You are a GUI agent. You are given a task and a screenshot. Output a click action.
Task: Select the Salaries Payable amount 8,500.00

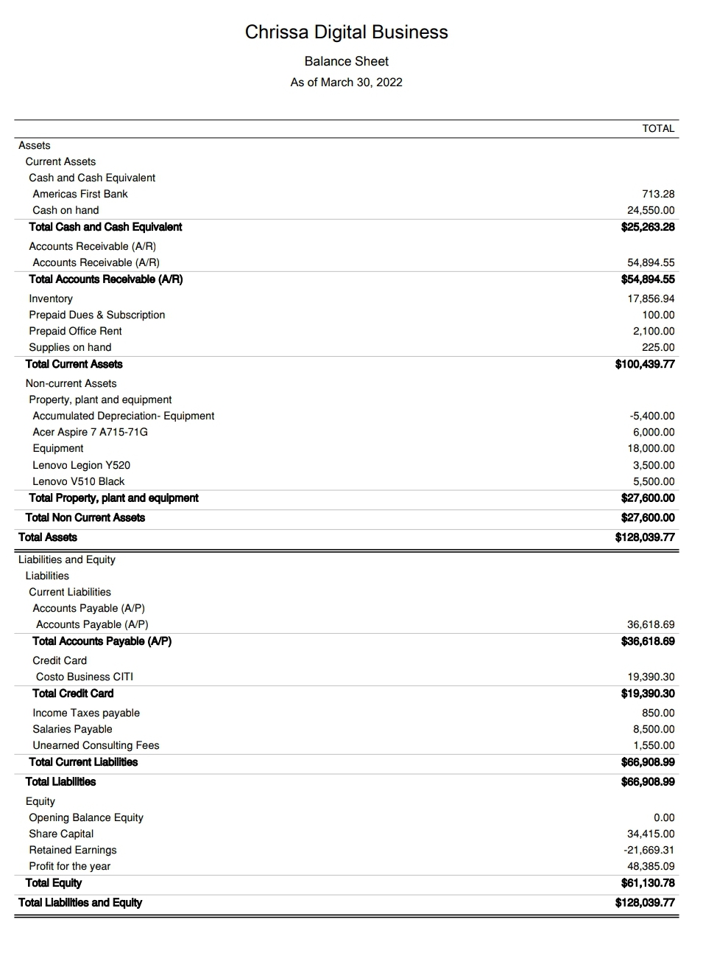coord(654,729)
